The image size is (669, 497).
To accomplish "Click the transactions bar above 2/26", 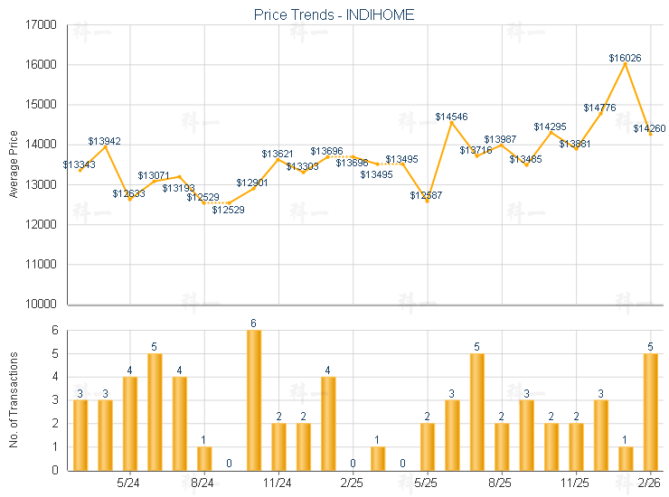I will point(650,412).
